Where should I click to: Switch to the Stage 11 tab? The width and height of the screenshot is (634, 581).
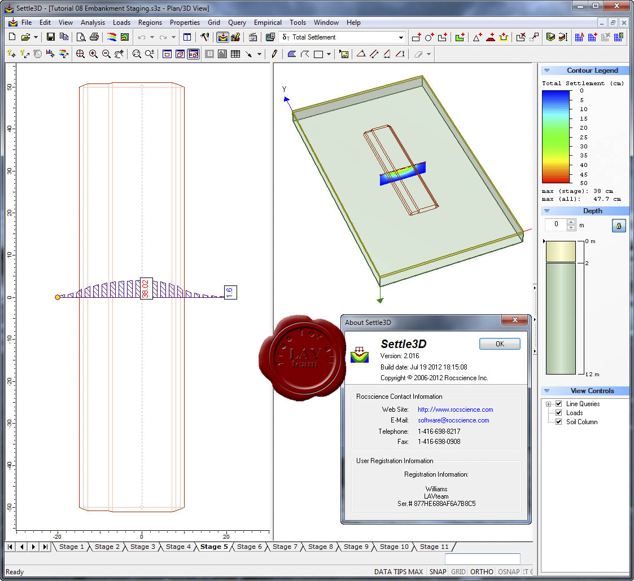[434, 547]
